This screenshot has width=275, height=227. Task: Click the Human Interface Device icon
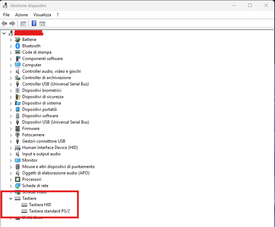coord(18,148)
